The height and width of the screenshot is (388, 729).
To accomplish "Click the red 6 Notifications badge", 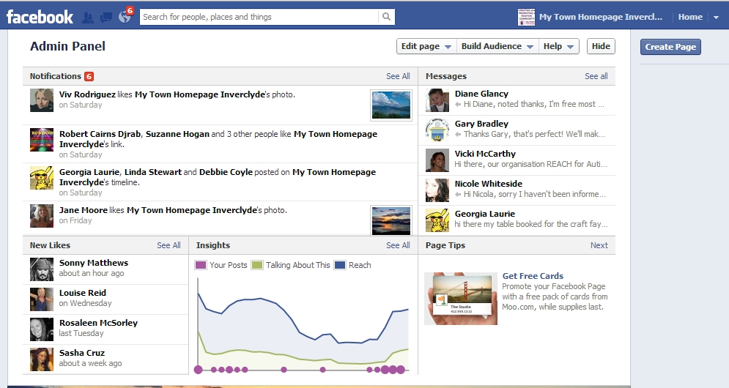I will [89, 76].
